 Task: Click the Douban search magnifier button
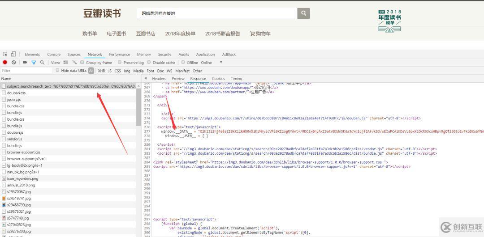[303, 13]
